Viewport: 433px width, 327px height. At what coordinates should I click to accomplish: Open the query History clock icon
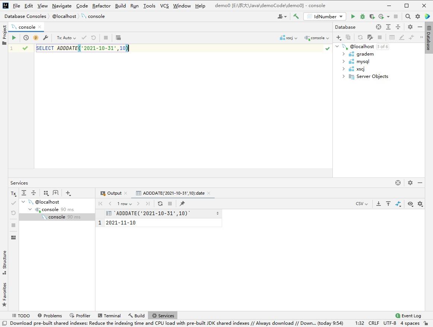click(x=26, y=38)
